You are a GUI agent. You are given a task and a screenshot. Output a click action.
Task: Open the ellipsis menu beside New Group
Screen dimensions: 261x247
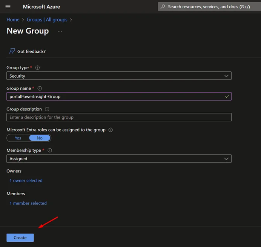(60, 31)
